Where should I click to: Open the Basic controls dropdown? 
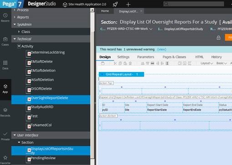[222, 63]
